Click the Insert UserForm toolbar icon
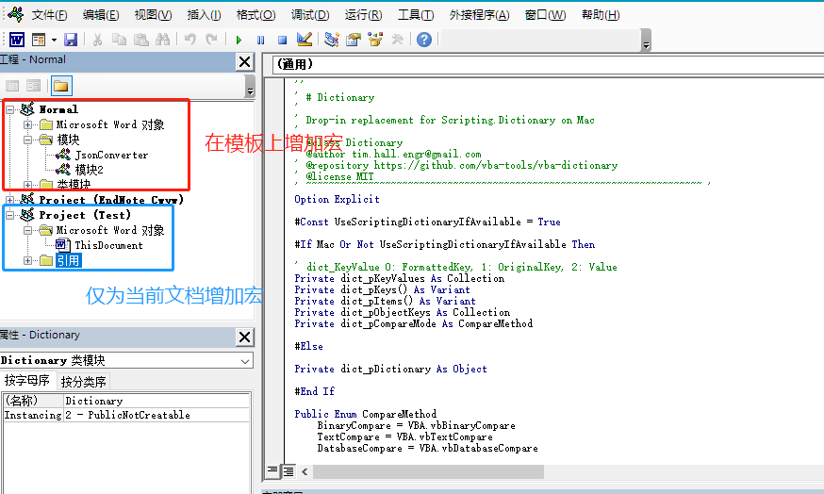Image resolution: width=824 pixels, height=494 pixels. click(x=39, y=40)
